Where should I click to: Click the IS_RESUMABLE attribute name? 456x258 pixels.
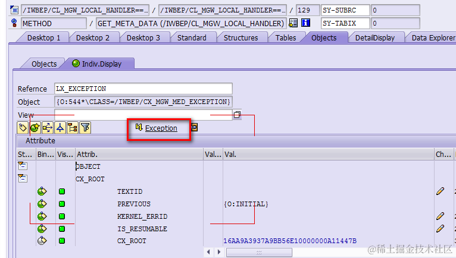(142, 229)
